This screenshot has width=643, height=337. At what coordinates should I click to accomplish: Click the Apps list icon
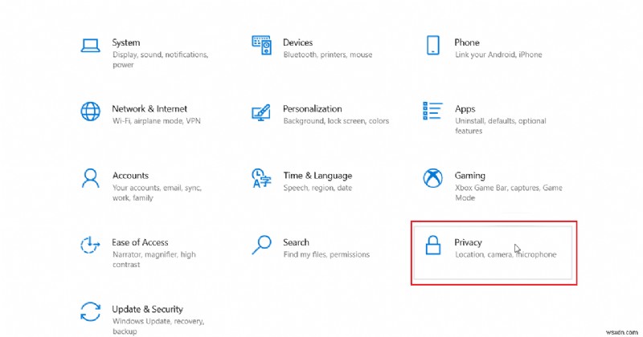pos(432,111)
